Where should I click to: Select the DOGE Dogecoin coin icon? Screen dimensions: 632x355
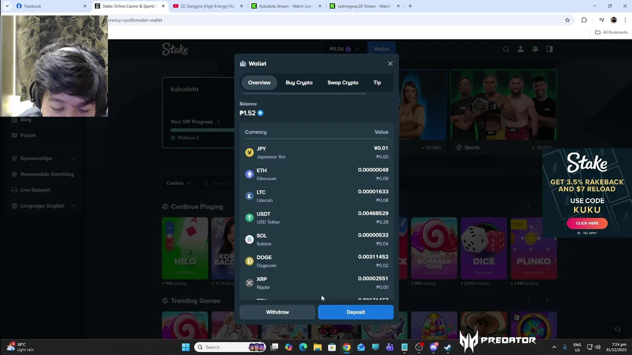tap(249, 261)
